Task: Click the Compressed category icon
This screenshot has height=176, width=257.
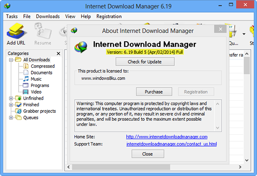Action: 26,66
